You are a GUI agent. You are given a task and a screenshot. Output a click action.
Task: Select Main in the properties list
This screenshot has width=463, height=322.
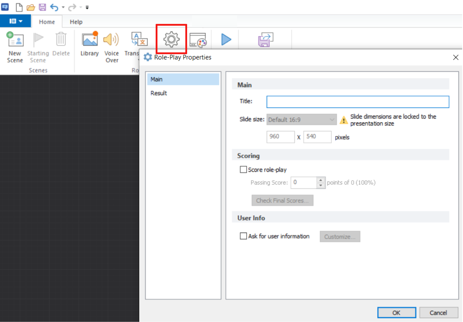(x=183, y=79)
